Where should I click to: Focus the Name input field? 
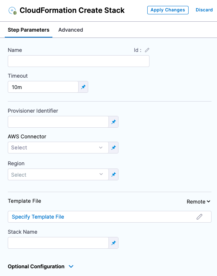[79, 61]
